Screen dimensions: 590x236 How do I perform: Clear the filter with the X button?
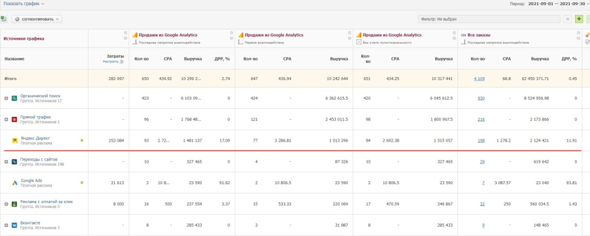click(568, 19)
